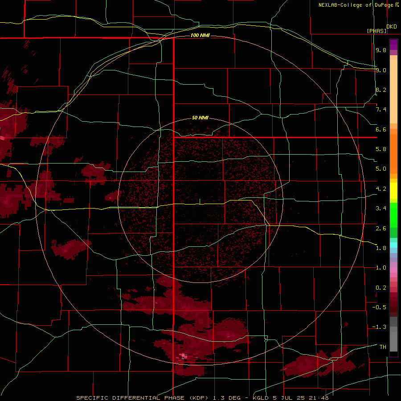
Task: Click the bright pink KDP core in southern storm
Action: (x=183, y=355)
